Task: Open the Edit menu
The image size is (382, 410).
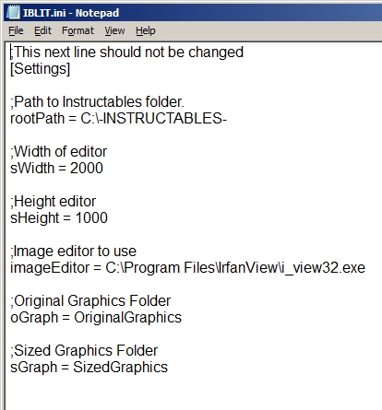Action: click(x=42, y=30)
